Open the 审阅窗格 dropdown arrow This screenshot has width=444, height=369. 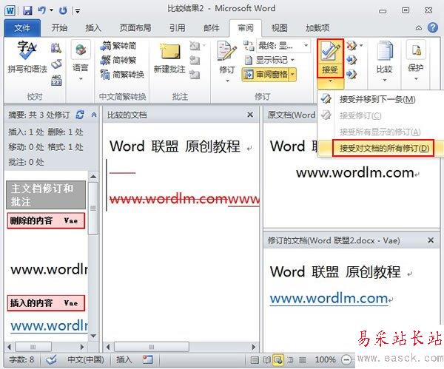292,75
